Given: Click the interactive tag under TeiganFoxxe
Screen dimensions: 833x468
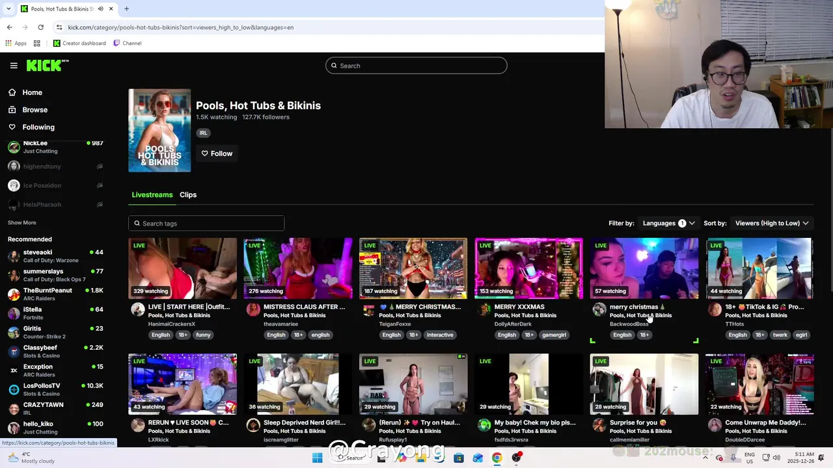Looking at the screenshot, I should pyautogui.click(x=440, y=335).
